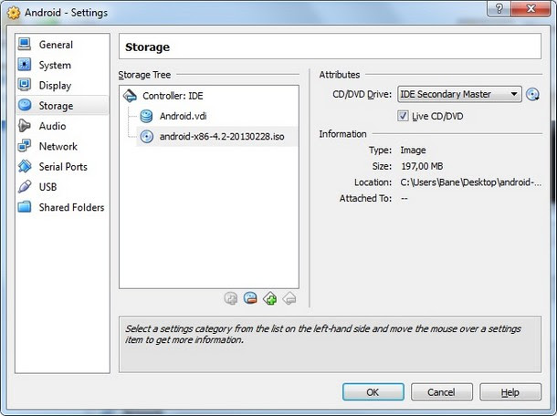
Task: Click the IDE controller icon
Action: (x=130, y=96)
